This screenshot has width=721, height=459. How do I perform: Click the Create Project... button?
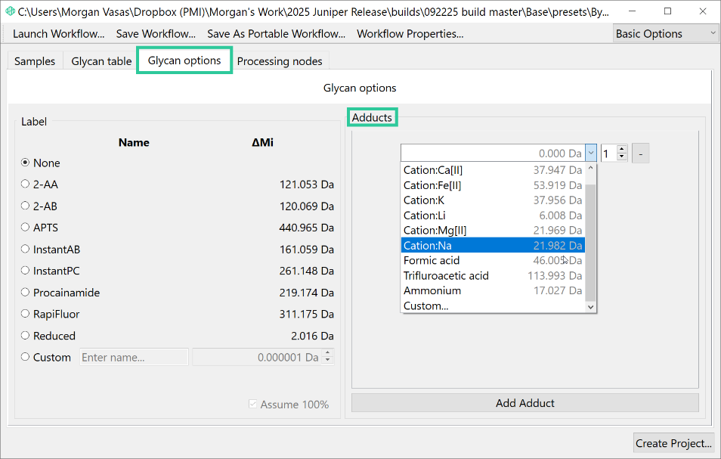tap(673, 443)
